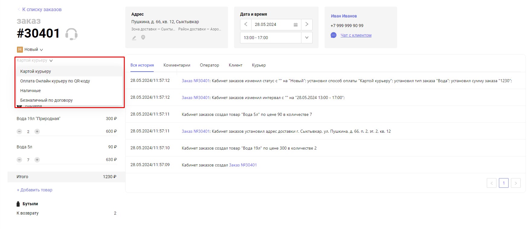530x229 pixels.
Task: Decrease quantity of Вода 5л
Action: point(19,160)
